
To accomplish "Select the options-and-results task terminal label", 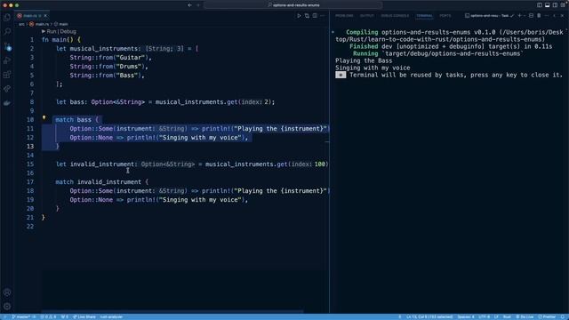I will pos(490,16).
